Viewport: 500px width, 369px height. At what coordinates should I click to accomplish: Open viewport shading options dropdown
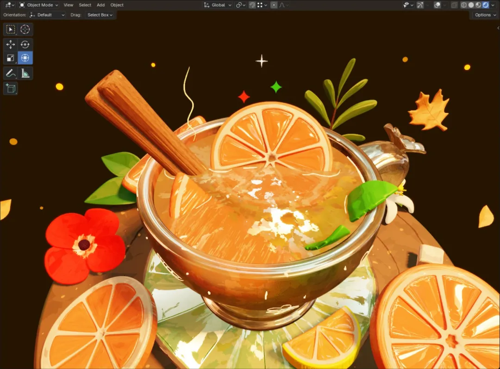(x=493, y=5)
